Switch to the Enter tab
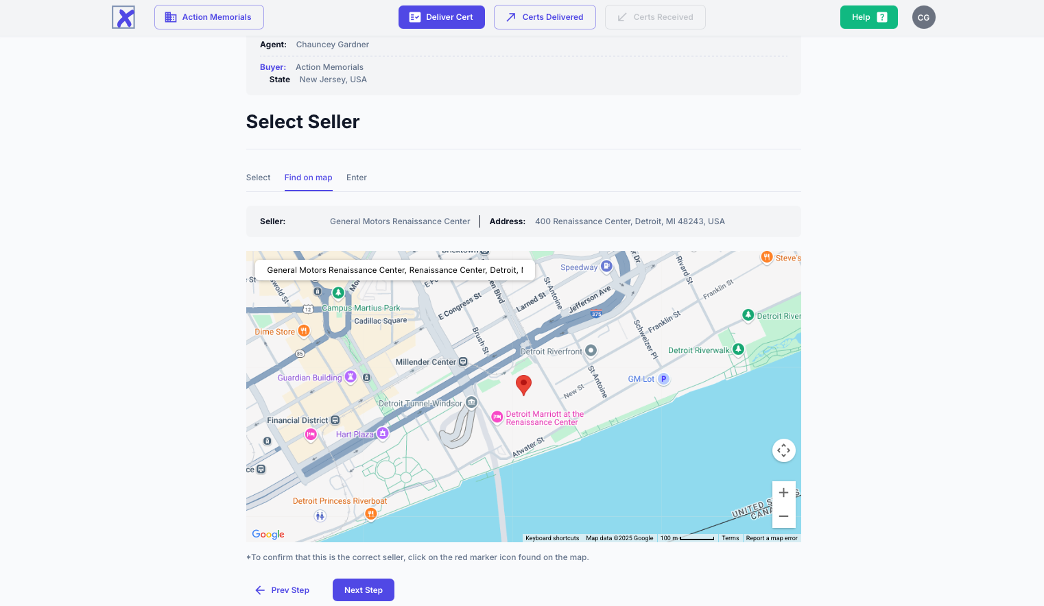The width and height of the screenshot is (1044, 606). [x=357, y=178]
